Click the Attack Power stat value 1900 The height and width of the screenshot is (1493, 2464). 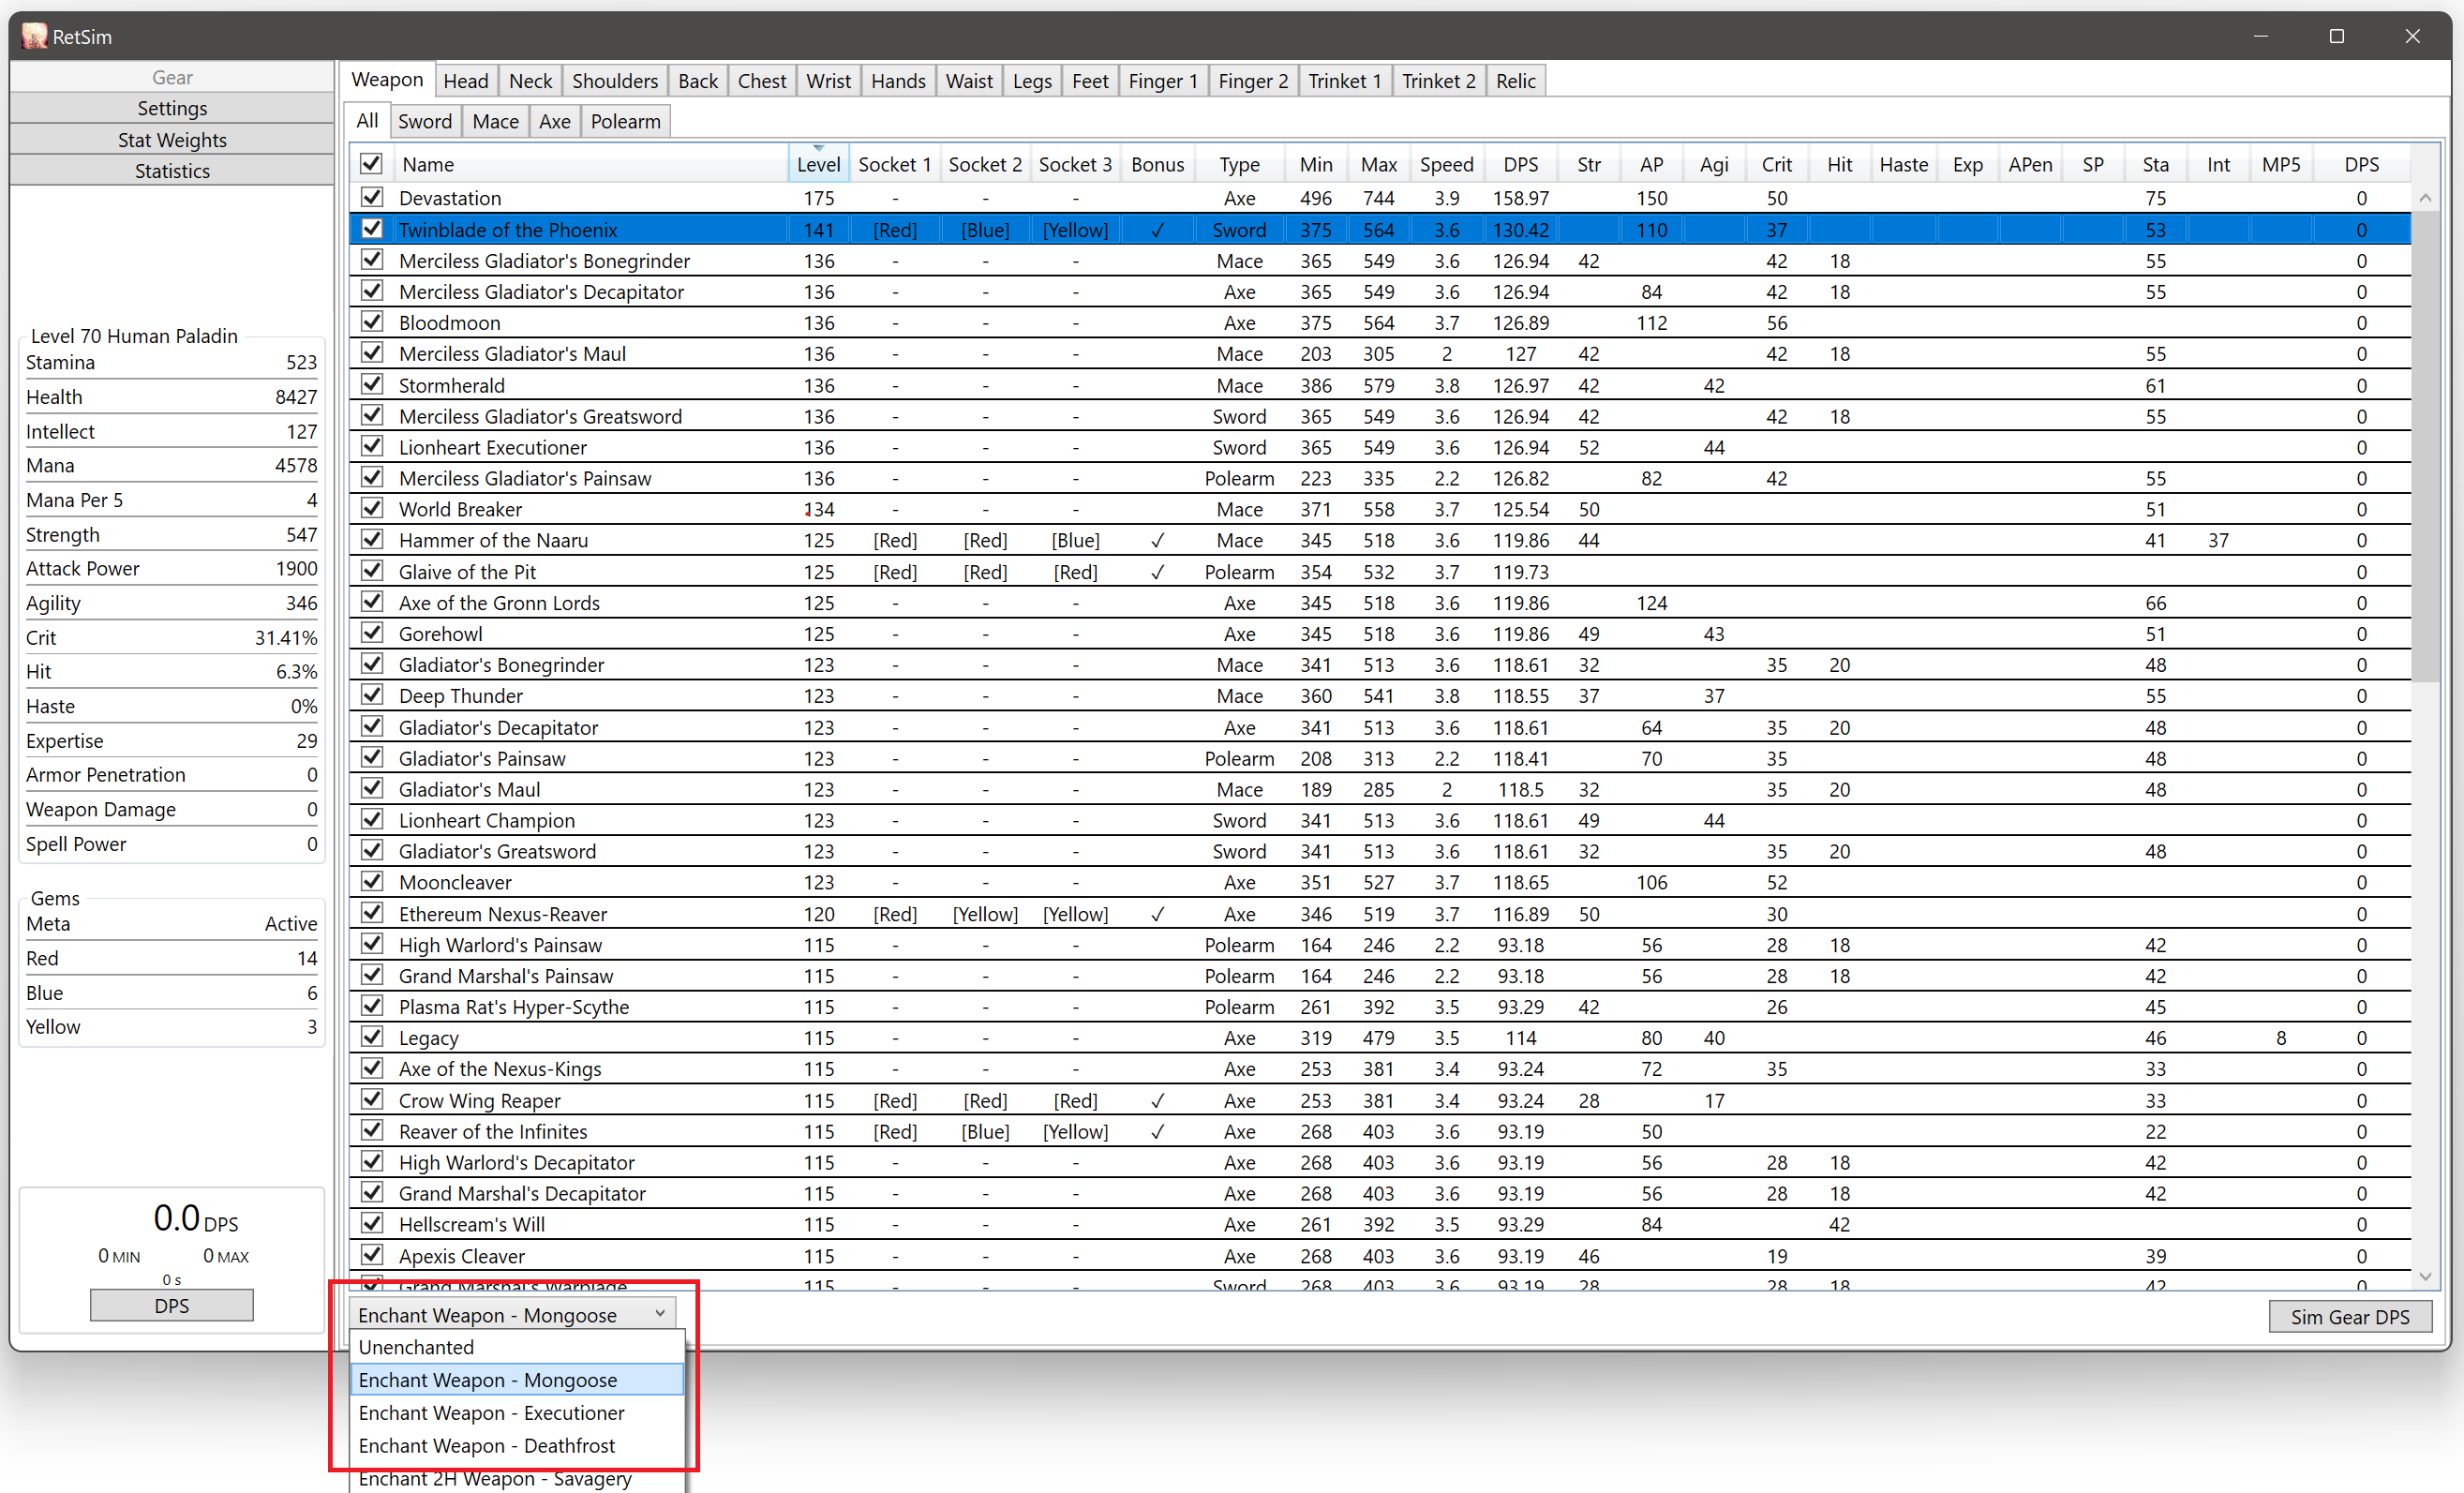pyautogui.click(x=296, y=568)
